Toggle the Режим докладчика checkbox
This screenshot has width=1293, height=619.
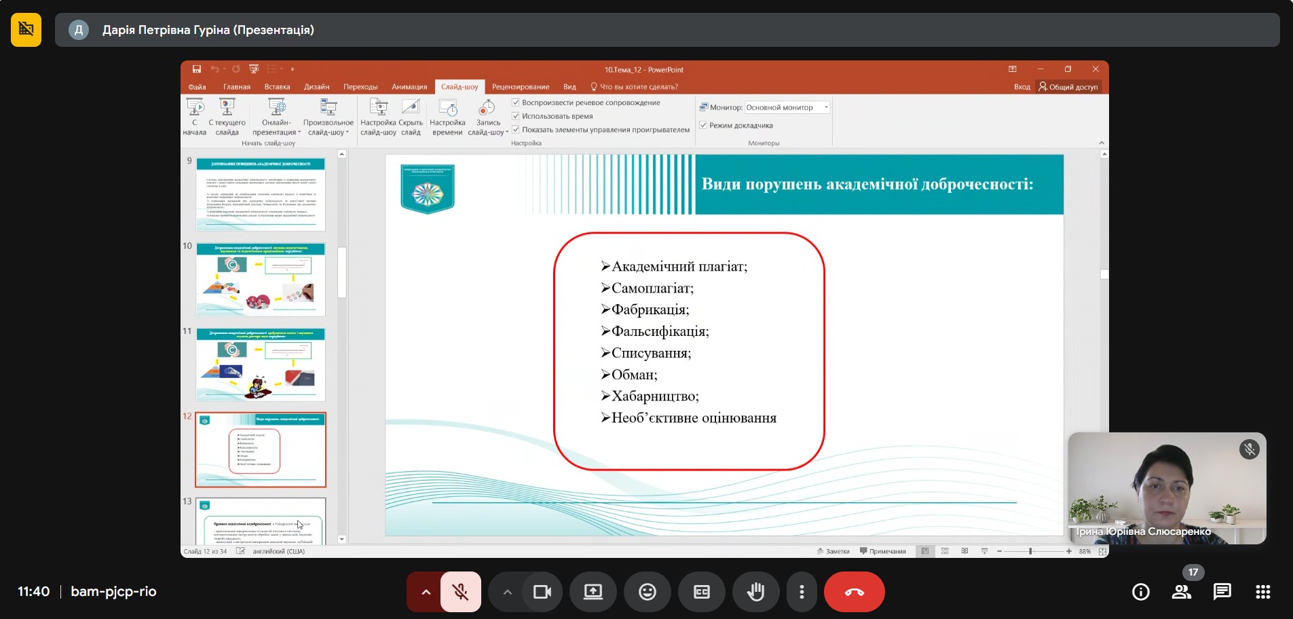[704, 126]
